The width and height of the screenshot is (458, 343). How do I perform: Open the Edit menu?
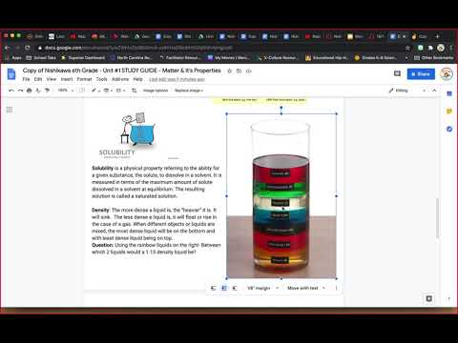point(38,79)
